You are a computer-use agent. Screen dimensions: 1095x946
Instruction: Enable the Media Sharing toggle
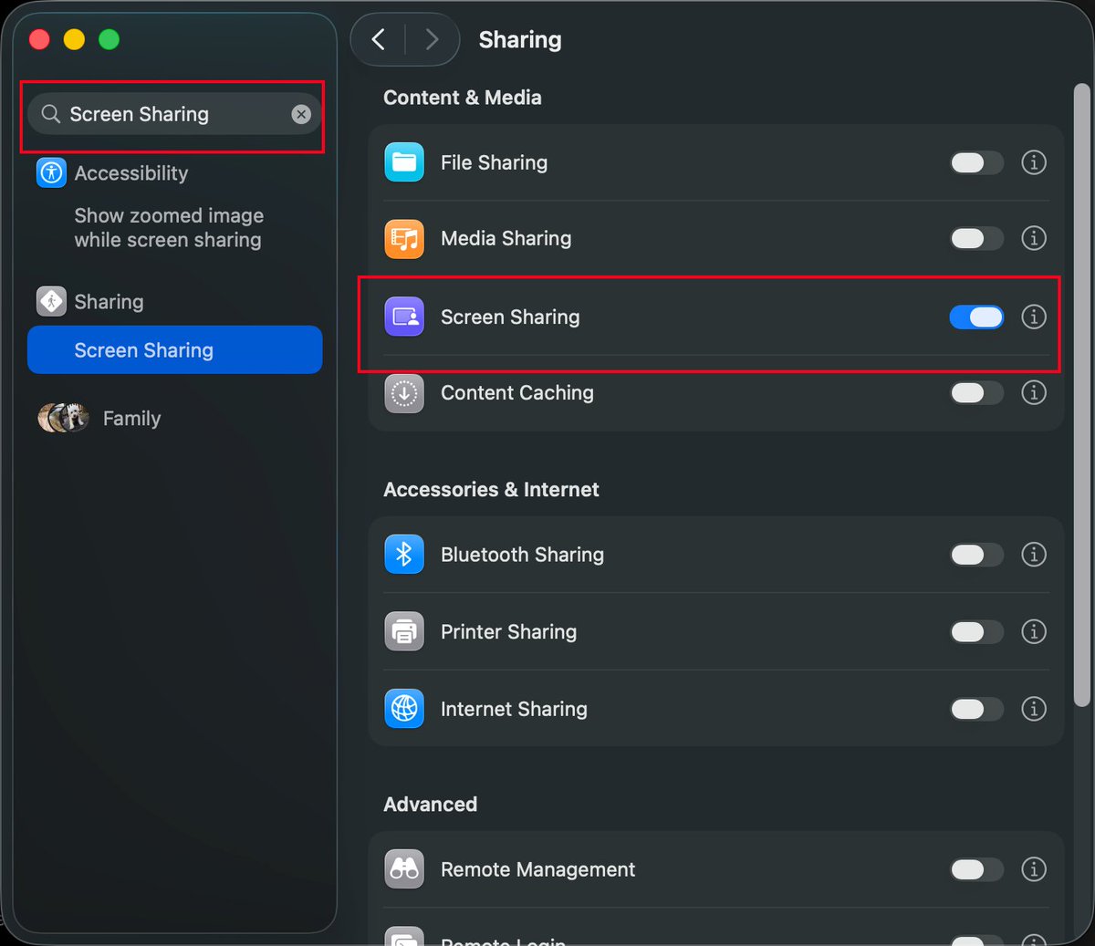click(976, 238)
